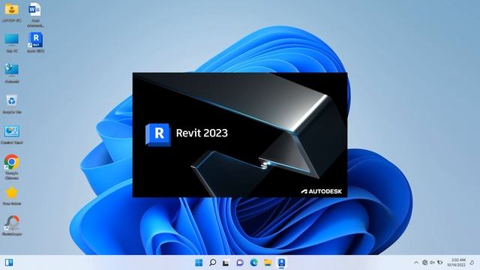Click the battery tray icon
This screenshot has width=480, height=270.
[x=440, y=262]
